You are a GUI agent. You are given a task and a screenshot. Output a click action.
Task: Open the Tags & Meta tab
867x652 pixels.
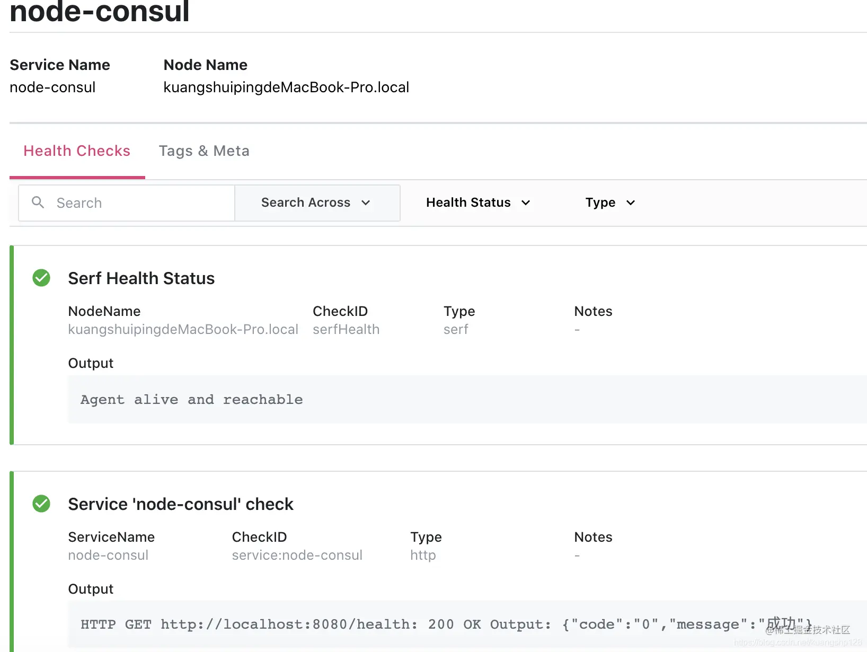pyautogui.click(x=204, y=151)
